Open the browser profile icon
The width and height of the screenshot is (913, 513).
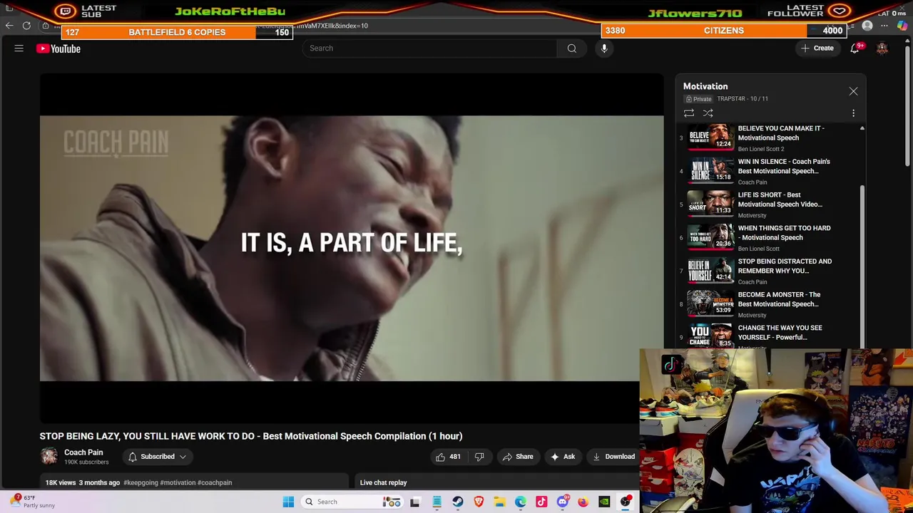click(867, 26)
